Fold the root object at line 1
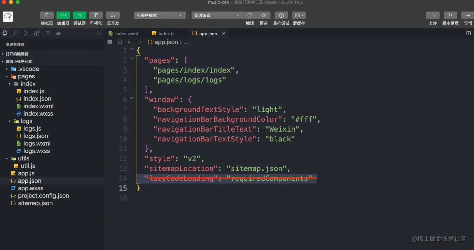This screenshot has height=250, width=474. click(x=132, y=49)
